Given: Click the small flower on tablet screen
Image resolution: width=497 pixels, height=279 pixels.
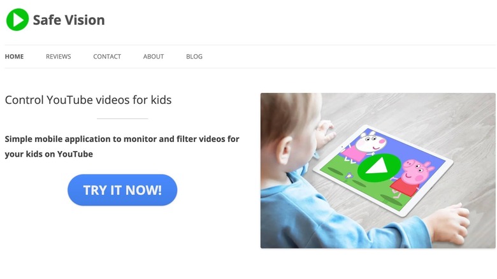Looking at the screenshot, I should pyautogui.click(x=349, y=175).
